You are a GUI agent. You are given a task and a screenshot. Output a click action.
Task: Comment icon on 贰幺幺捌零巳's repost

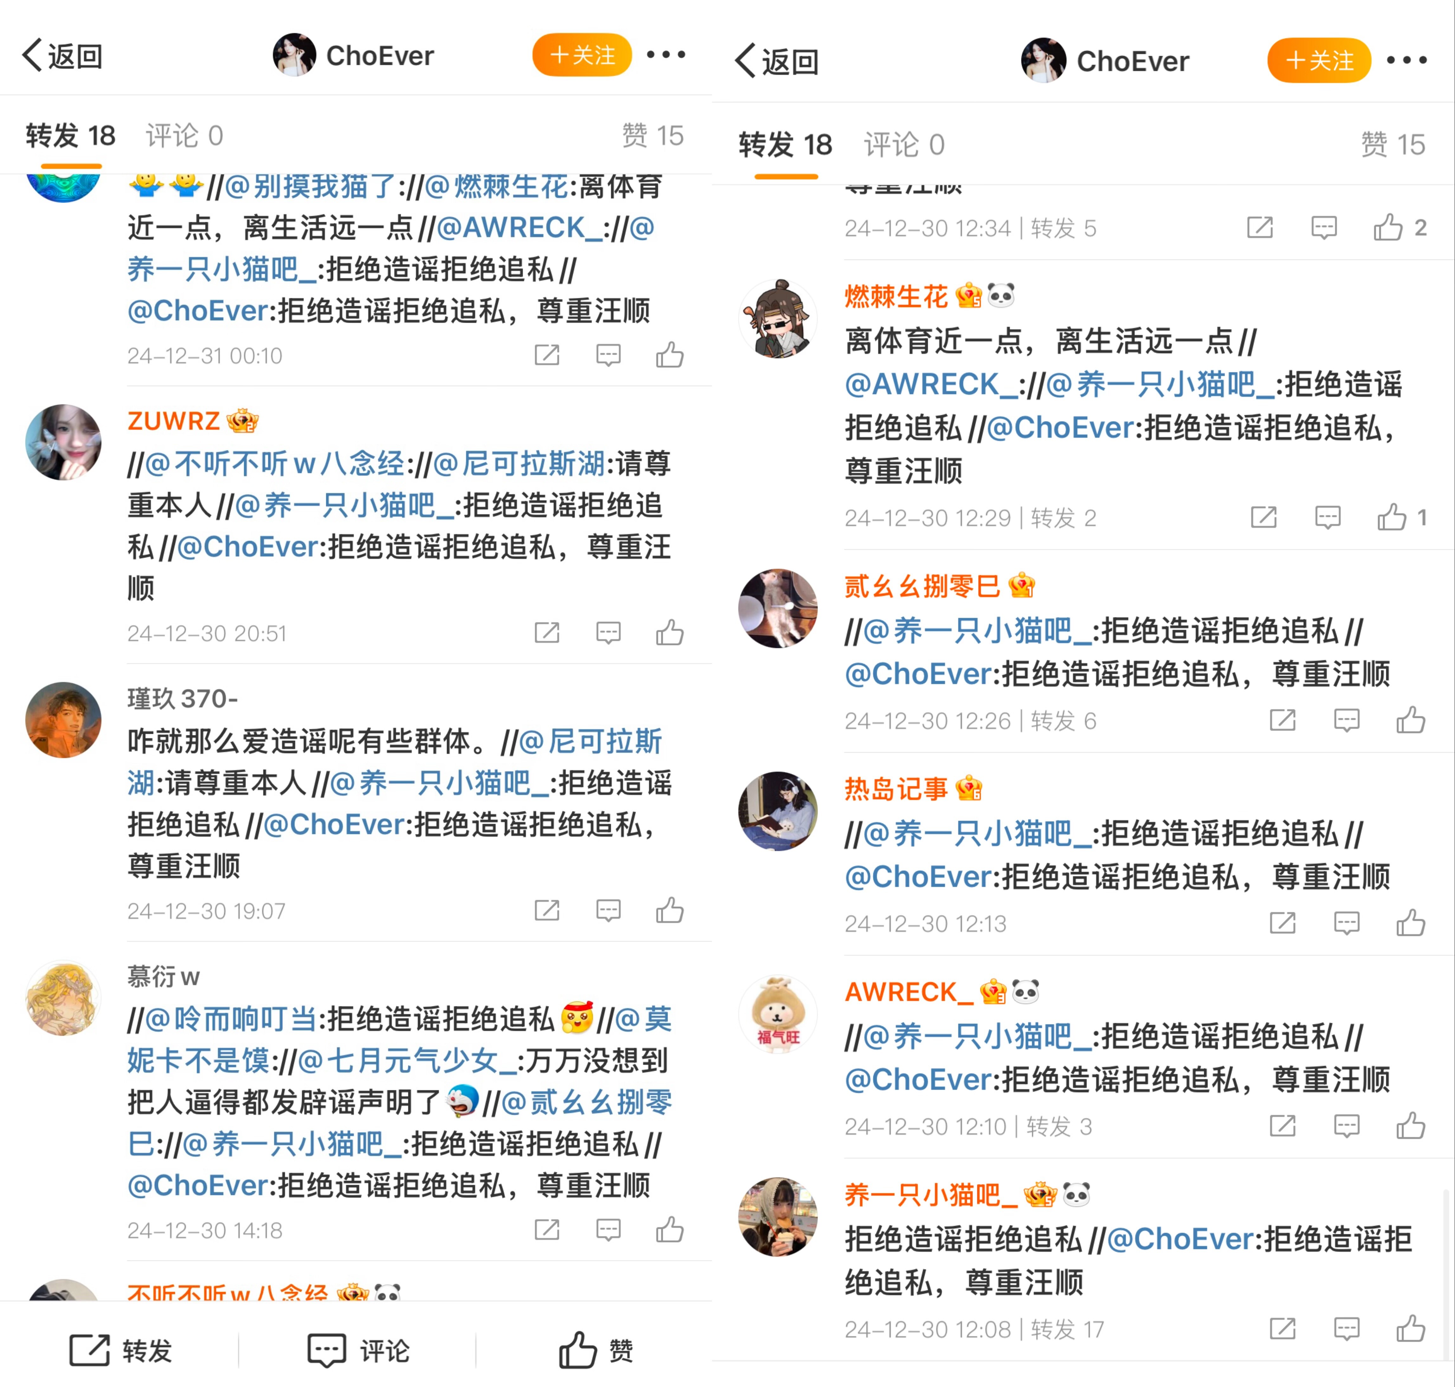[1346, 720]
